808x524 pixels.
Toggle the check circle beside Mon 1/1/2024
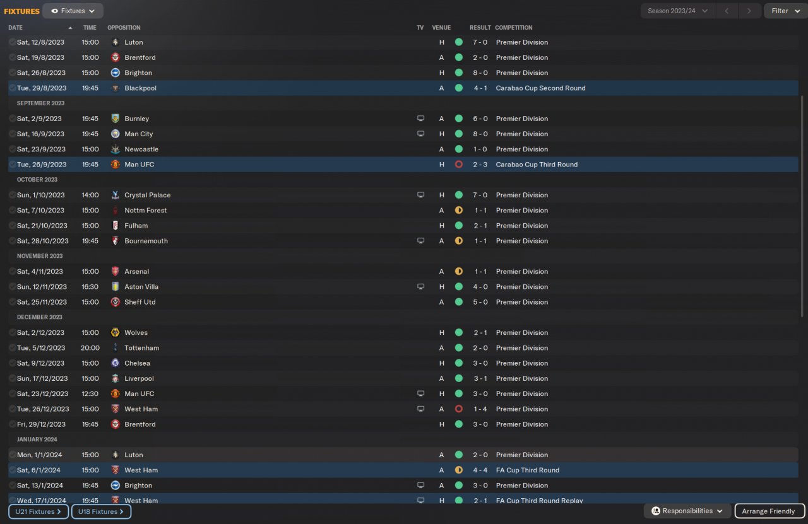click(12, 455)
